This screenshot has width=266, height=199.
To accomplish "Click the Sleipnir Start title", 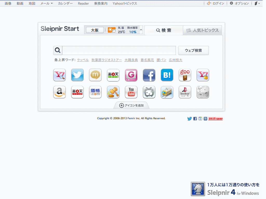I will (60, 29).
